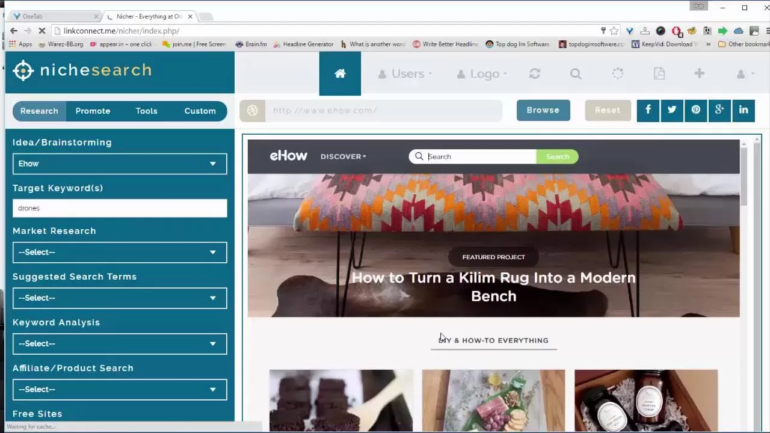
Task: Select the Nicher browser tab
Action: pyautogui.click(x=150, y=16)
